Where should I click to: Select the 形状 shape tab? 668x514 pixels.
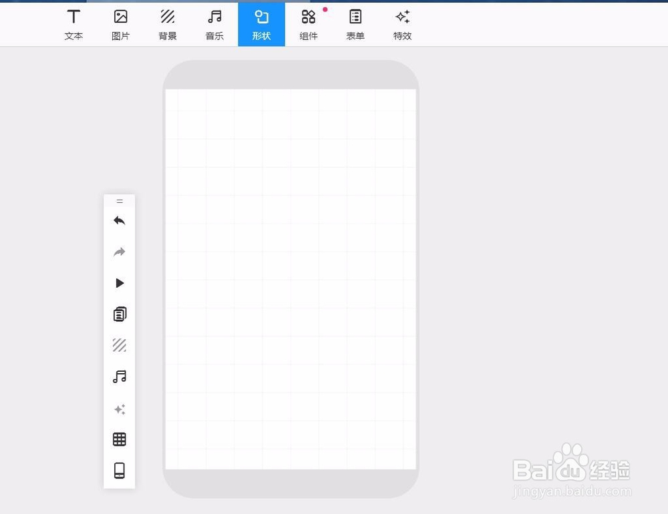pos(261,25)
